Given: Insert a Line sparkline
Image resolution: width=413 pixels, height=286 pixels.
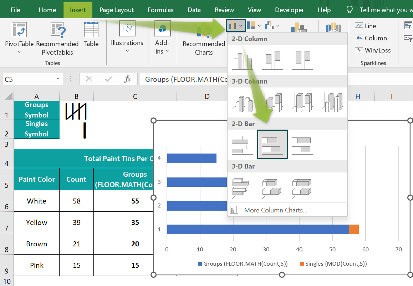Looking at the screenshot, I should click(x=366, y=26).
